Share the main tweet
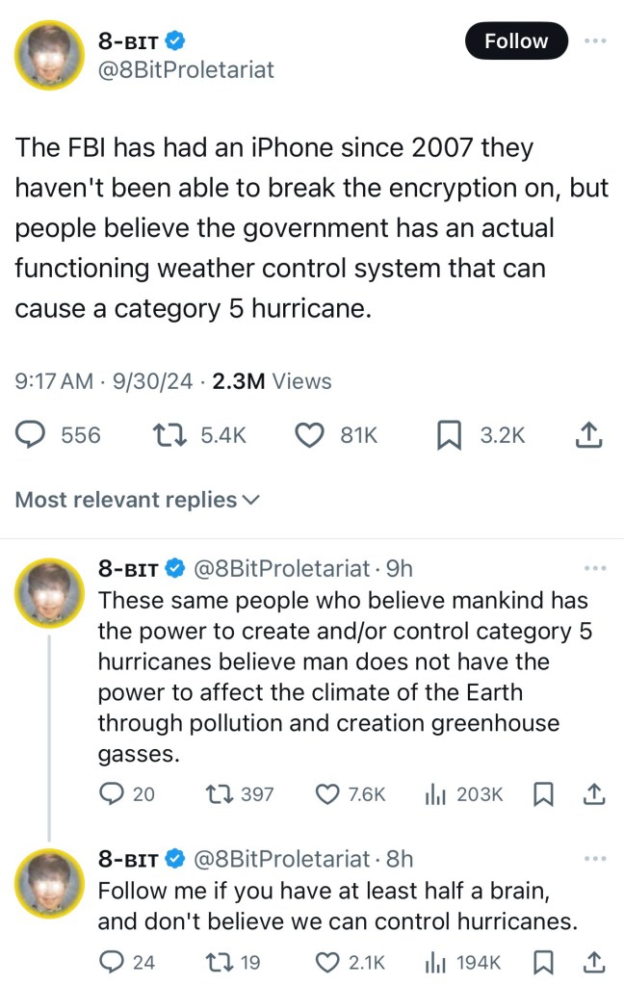This screenshot has height=985, width=624. pyautogui.click(x=587, y=436)
